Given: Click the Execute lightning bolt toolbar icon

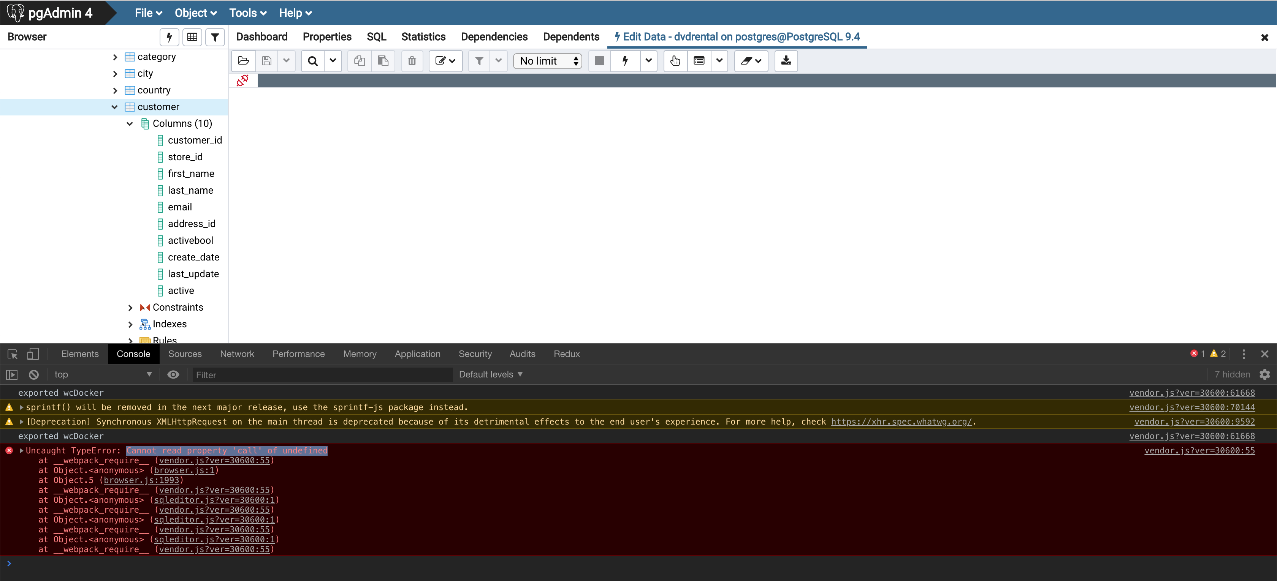Looking at the screenshot, I should pyautogui.click(x=625, y=61).
